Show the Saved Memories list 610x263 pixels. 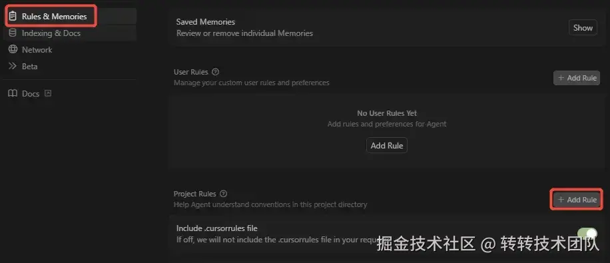tap(583, 27)
